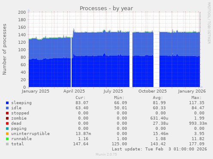Click the dead legend color swatch
This screenshot has width=213, height=159.
coord(7,123)
